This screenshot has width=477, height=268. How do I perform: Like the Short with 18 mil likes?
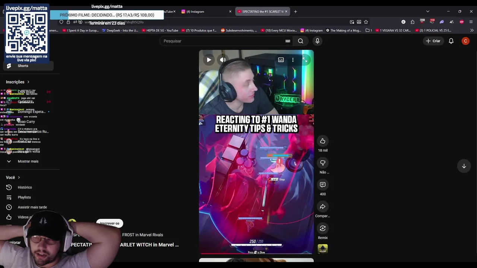point(323,141)
